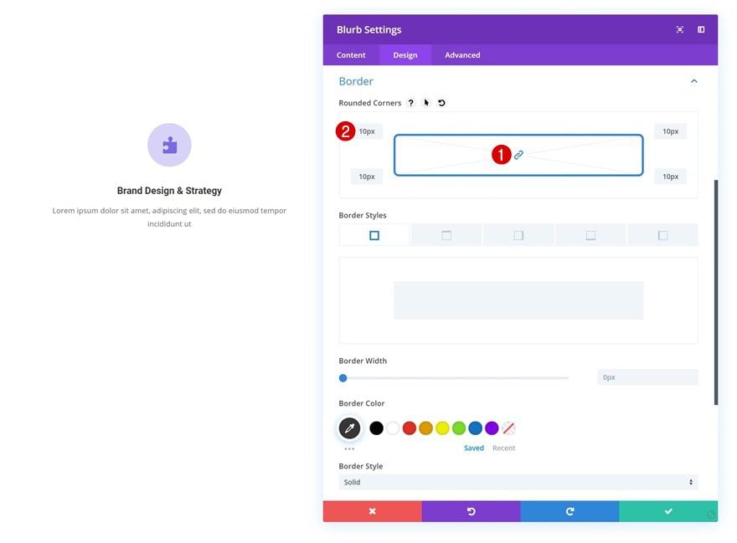
Task: Pick the black color swatch
Action: click(x=377, y=428)
